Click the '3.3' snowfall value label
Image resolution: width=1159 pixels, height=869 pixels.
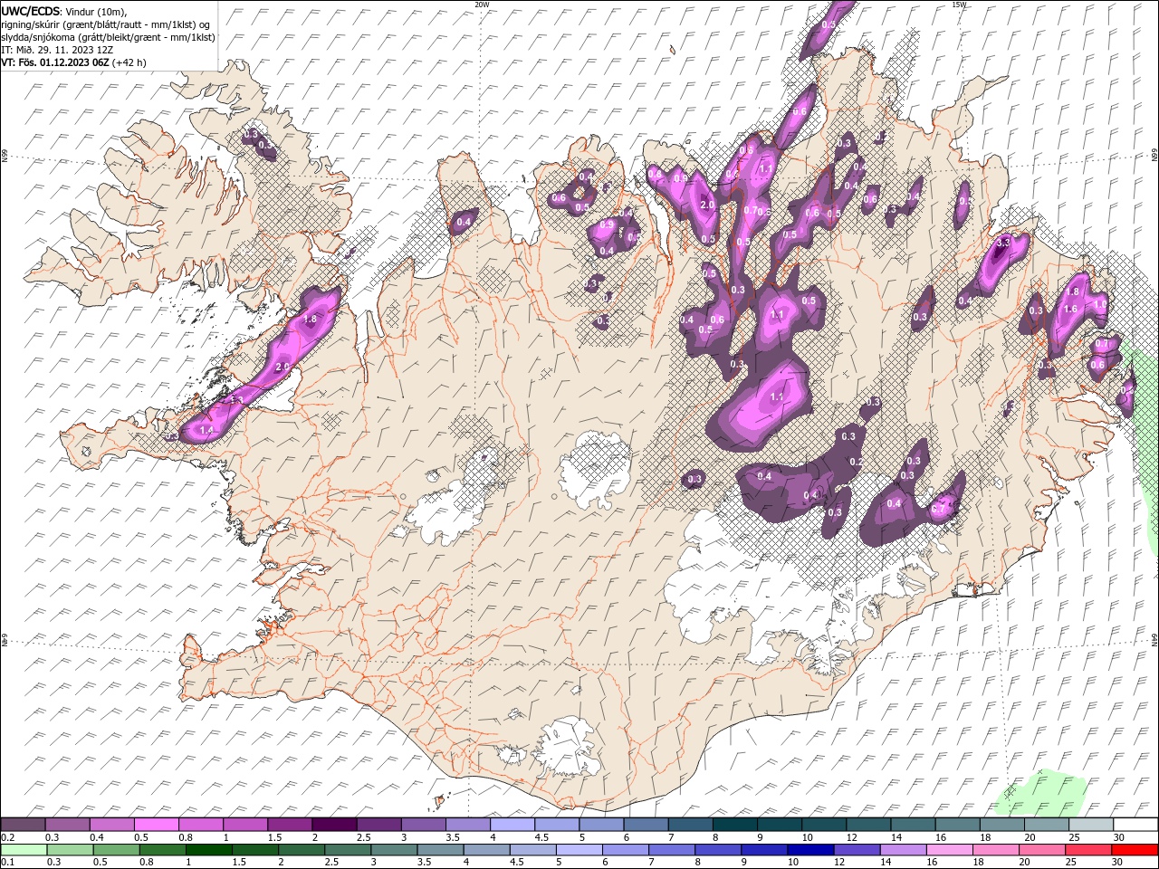pos(1002,243)
